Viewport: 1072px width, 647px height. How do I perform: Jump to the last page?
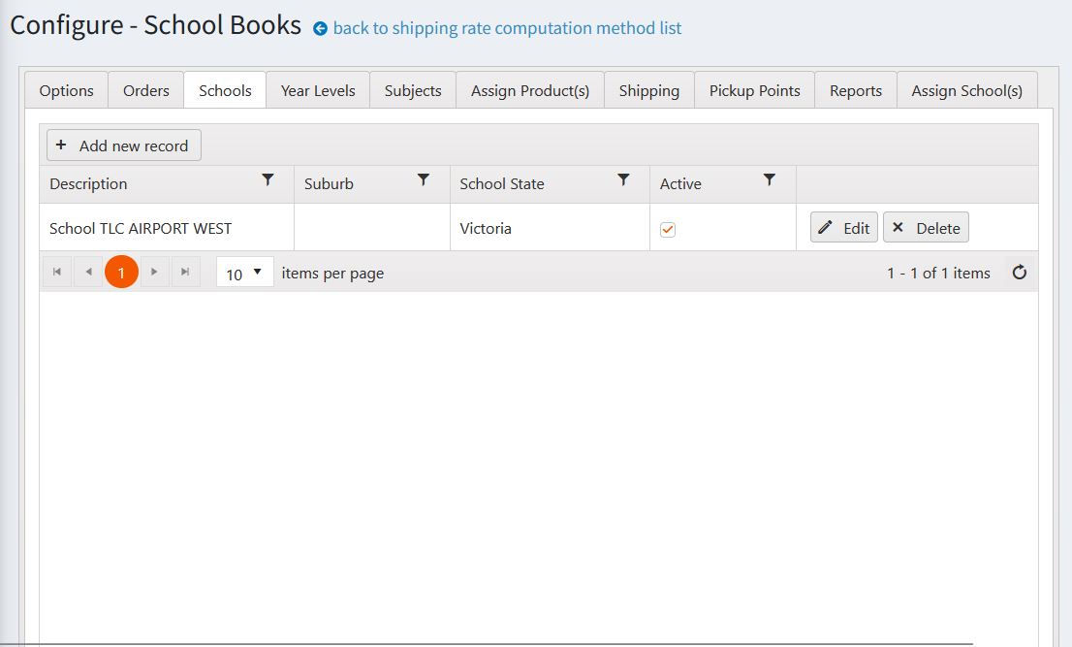tap(185, 273)
